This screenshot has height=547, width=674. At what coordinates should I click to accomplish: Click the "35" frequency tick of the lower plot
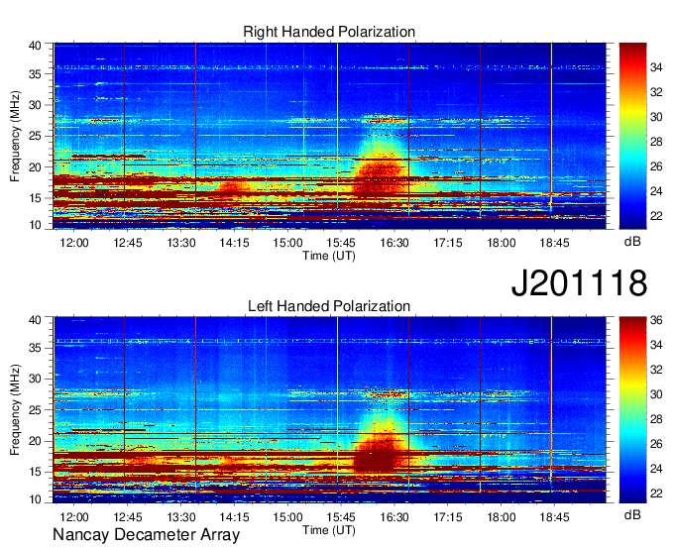[36, 348]
